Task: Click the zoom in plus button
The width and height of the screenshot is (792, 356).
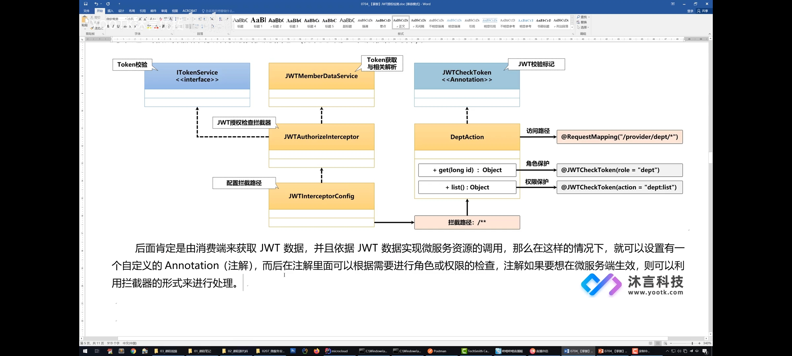Action: coord(699,343)
